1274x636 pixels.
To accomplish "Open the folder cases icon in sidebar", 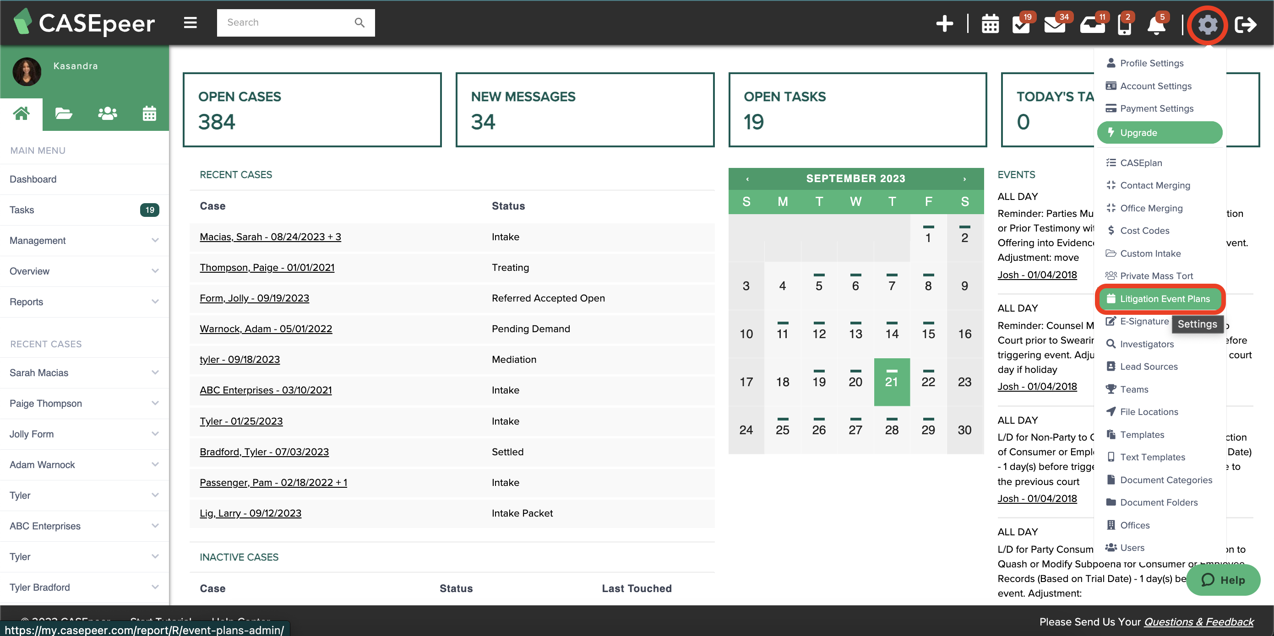I will 63,114.
